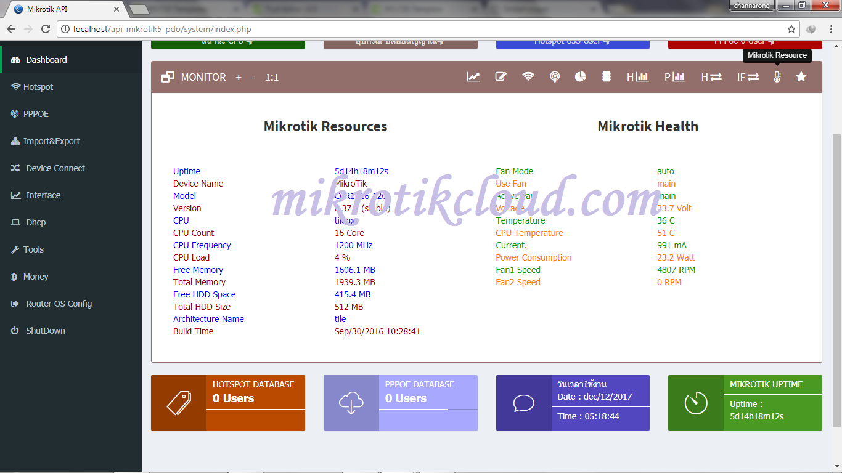Click the IF transfer arrows icon
The height and width of the screenshot is (473, 842).
pos(748,77)
